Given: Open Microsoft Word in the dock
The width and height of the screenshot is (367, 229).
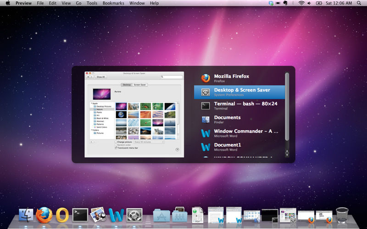Looking at the screenshot, I should click(x=117, y=214).
